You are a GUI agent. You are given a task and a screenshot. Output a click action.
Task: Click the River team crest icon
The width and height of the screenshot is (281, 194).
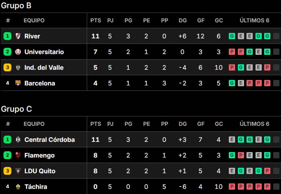pyautogui.click(x=18, y=36)
